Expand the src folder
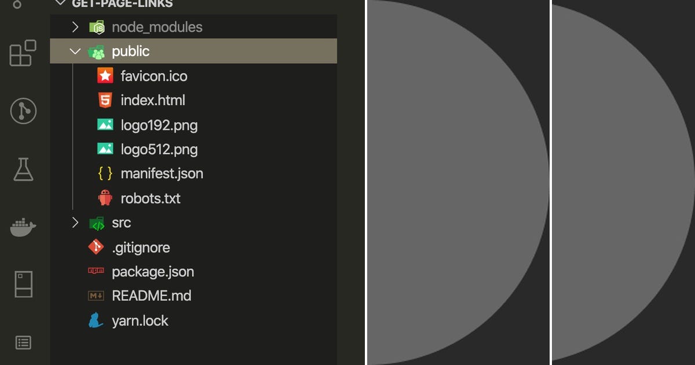The height and width of the screenshot is (365, 695). pos(75,222)
